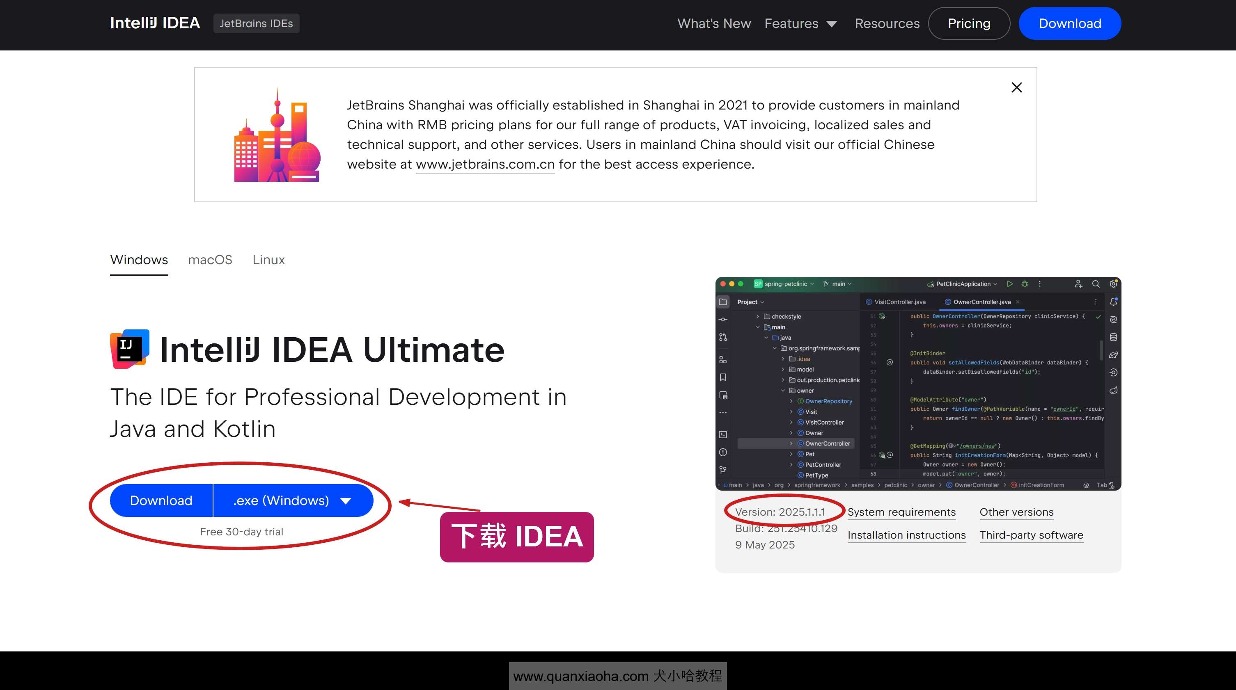Viewport: 1236px width, 690px height.
Task: Click Bookmarks icon in IDE sidebar
Action: [x=723, y=377]
